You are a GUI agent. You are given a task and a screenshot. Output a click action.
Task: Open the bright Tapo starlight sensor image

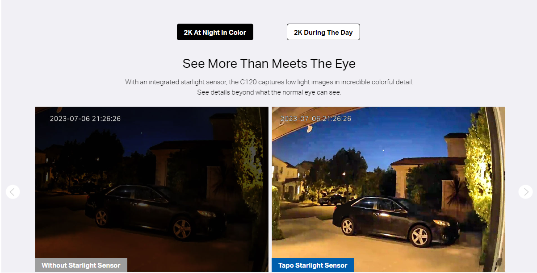tap(388, 190)
